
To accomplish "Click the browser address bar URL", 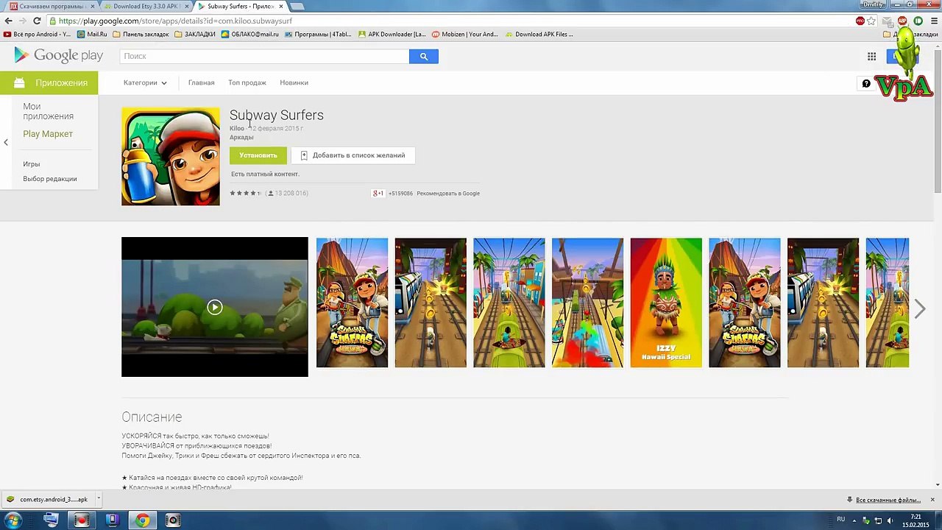I will coord(175,21).
